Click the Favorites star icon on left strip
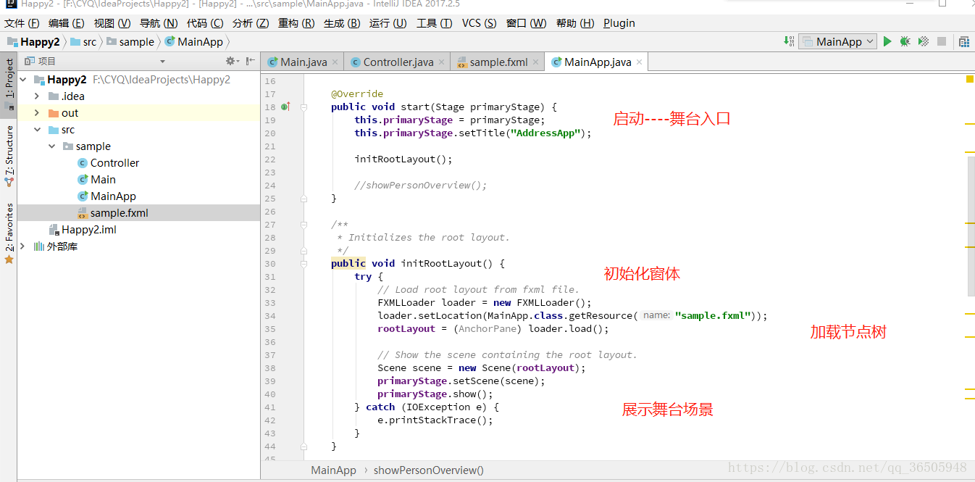Screen dimensions: 975x482 tap(9, 259)
